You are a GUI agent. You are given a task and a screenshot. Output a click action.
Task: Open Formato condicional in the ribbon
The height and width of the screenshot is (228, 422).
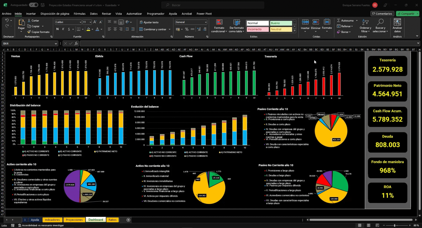(219, 26)
